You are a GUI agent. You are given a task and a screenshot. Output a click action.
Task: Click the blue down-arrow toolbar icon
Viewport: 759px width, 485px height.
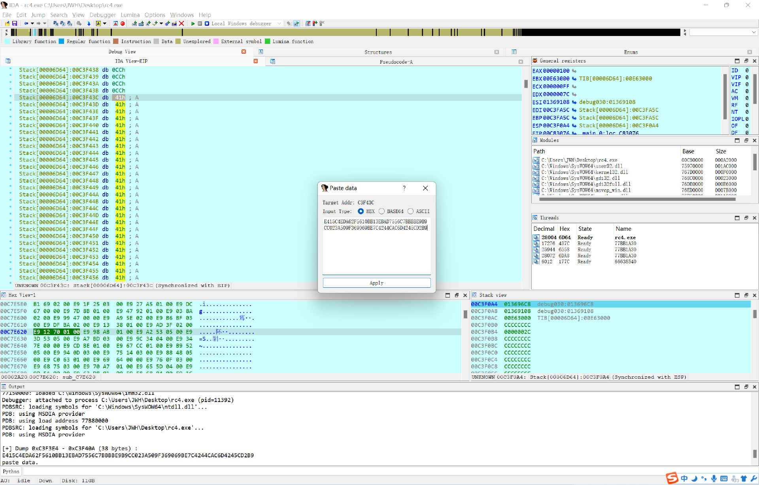[89, 24]
